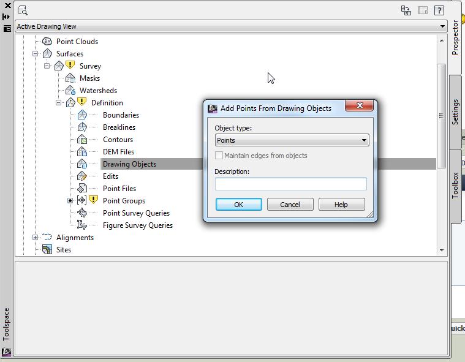Screen dimensions: 465x362
Task: Click the Breaklines icon
Action: point(82,127)
